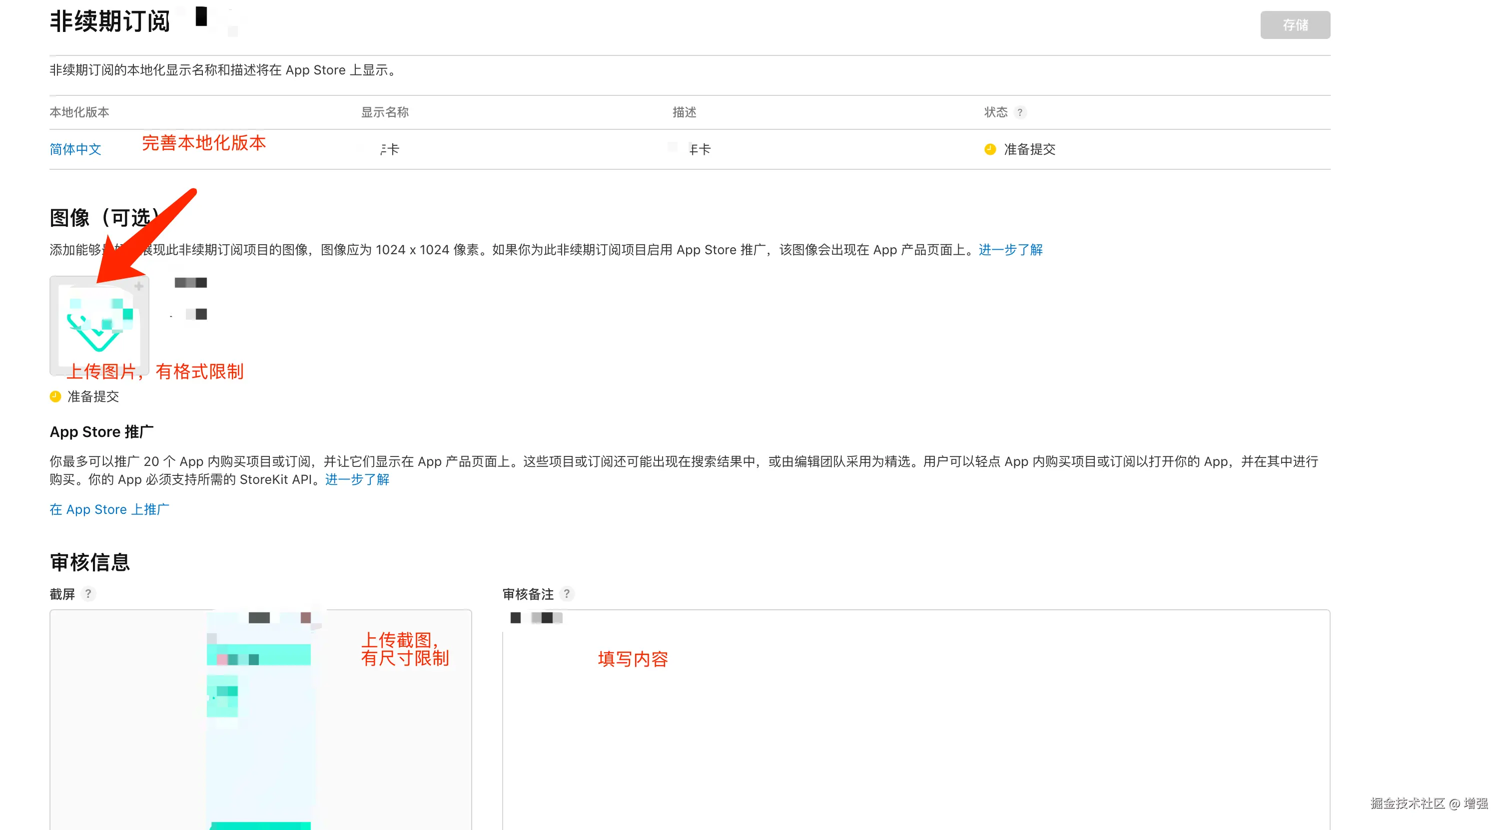Image resolution: width=1508 pixels, height=830 pixels.
Task: Click the 准备提交 status in localization row
Action: (1029, 150)
